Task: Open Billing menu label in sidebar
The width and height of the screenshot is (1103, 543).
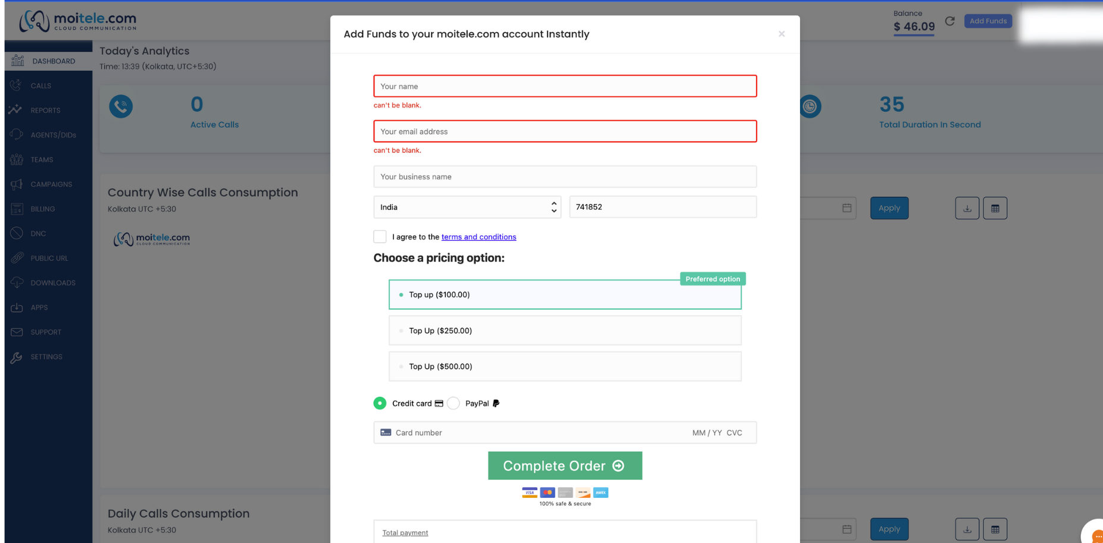Action: 43,209
